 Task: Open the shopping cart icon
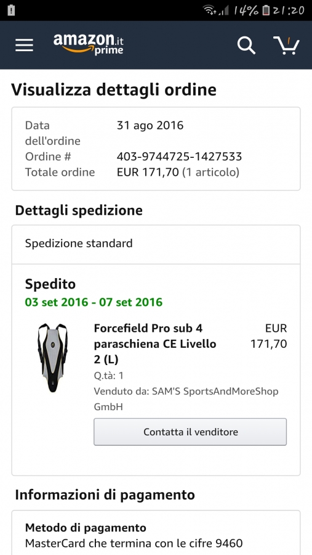click(x=287, y=45)
